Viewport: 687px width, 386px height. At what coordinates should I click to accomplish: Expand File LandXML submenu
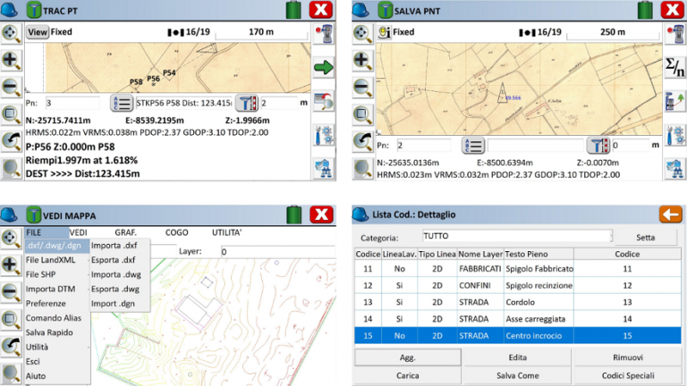tap(57, 260)
